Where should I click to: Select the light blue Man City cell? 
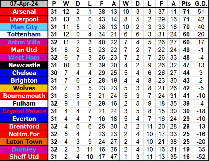[24, 27]
